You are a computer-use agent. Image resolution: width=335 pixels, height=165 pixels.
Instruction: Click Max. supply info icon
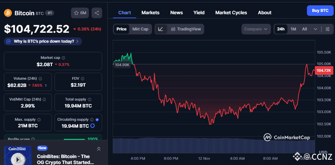tap(39, 120)
